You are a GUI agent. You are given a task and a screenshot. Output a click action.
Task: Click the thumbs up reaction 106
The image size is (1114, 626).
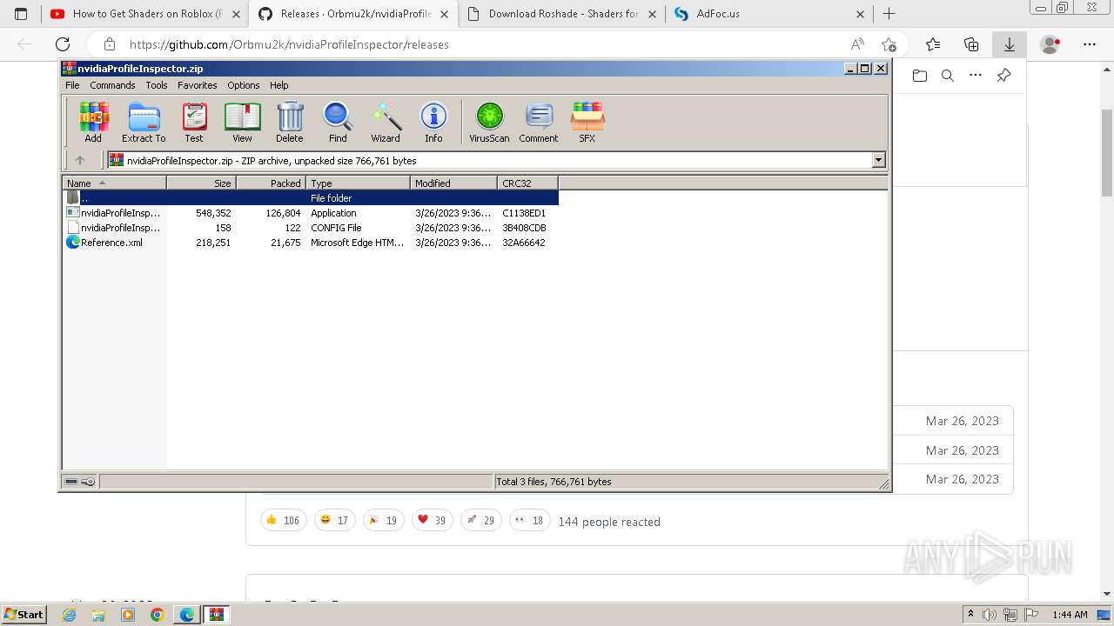[283, 520]
